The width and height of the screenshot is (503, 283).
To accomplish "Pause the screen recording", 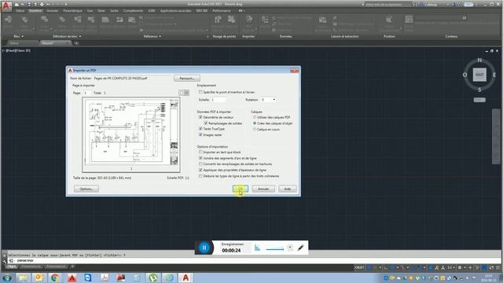I will pos(204,248).
